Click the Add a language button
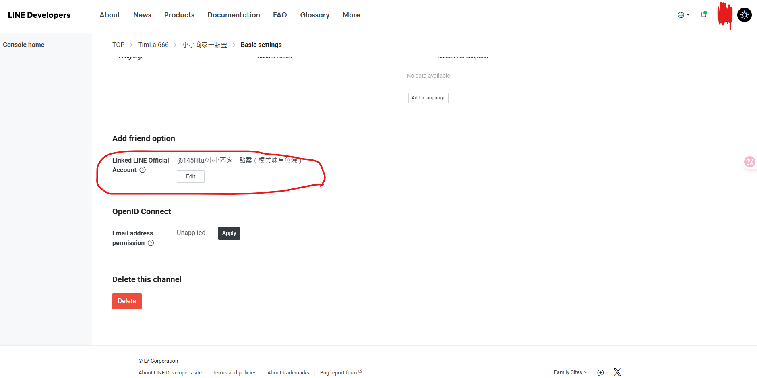757x378 pixels. pos(428,98)
